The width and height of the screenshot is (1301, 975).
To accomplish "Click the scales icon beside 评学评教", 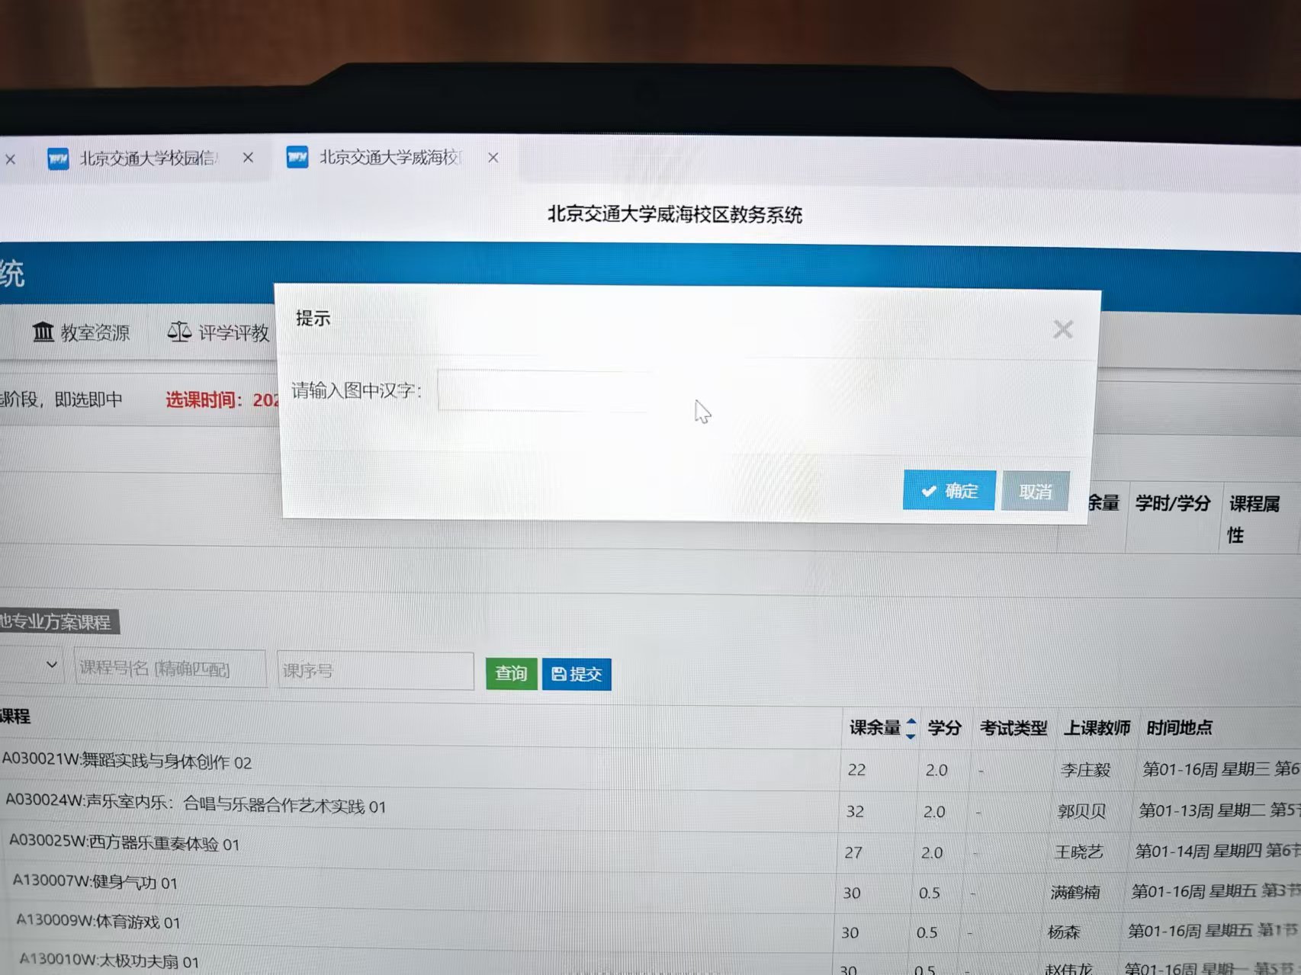I will [179, 332].
